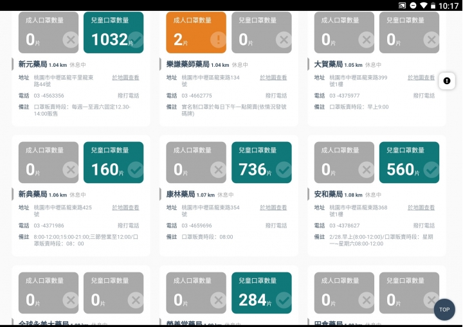463x327 pixels.
Task: Tap 康林藥局 address 龍東路354號
Action: click(x=210, y=211)
